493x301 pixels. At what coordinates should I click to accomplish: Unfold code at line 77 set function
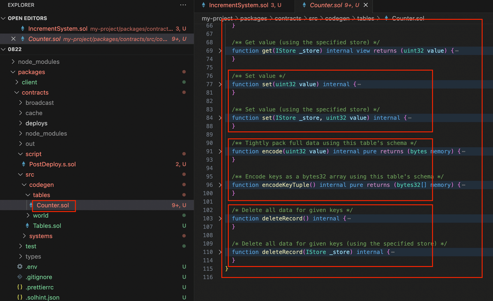click(220, 84)
